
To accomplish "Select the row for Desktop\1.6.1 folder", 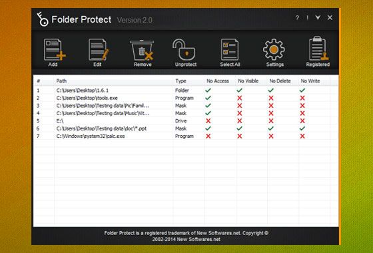I will point(186,91).
